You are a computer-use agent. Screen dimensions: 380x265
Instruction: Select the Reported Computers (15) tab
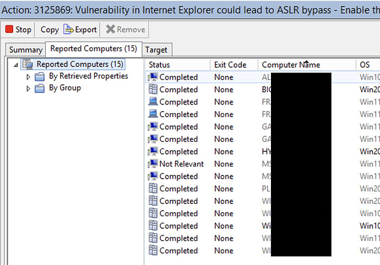point(94,49)
